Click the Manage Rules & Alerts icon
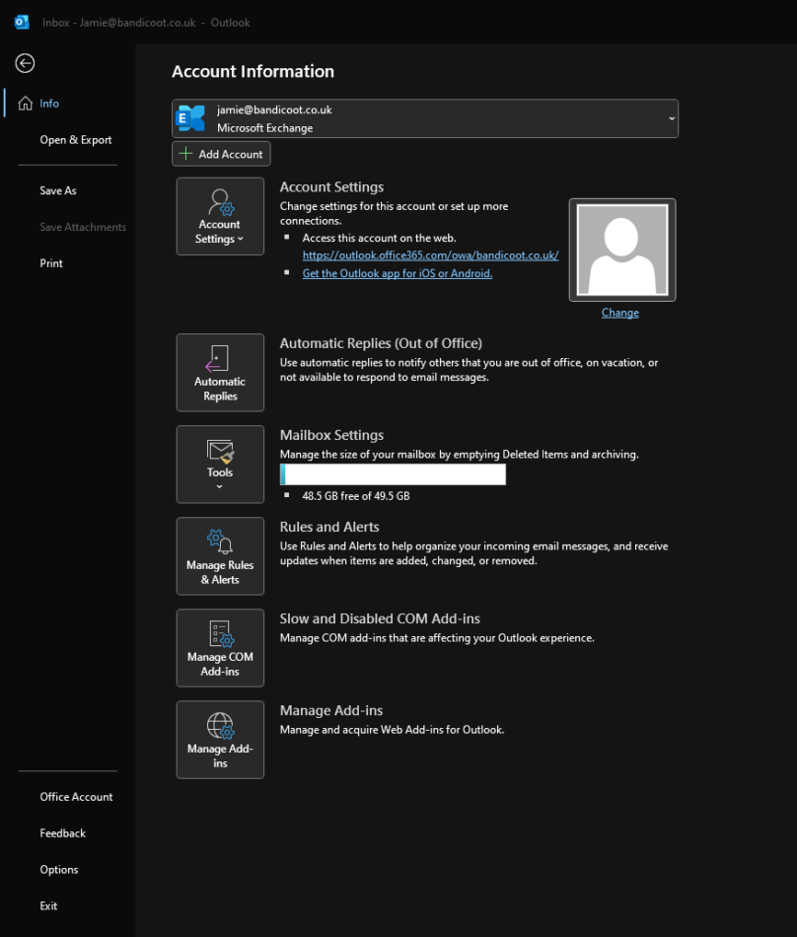Viewport: 797px width, 937px height. tap(219, 540)
